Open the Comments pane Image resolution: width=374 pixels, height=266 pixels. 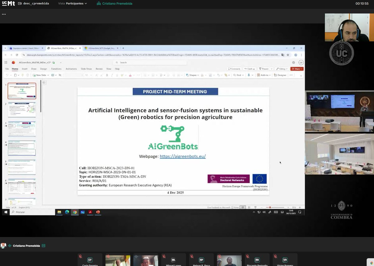234,69
